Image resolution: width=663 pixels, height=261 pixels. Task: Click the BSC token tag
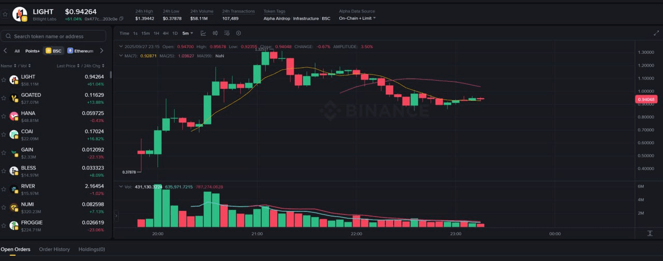[326, 18]
